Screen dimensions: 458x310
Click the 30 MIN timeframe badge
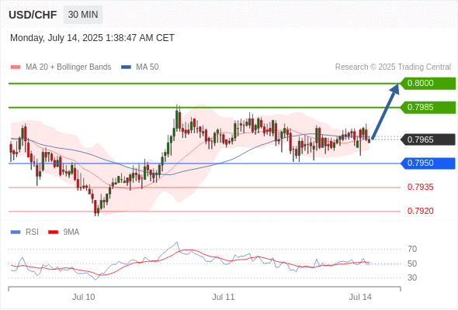pyautogui.click(x=83, y=15)
